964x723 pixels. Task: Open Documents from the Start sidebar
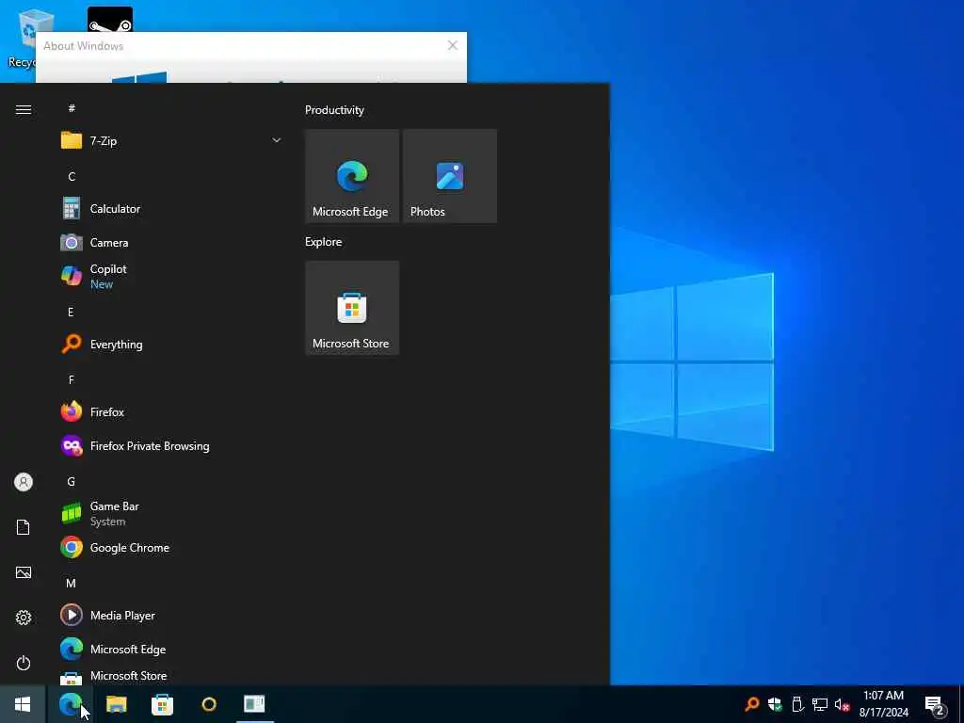(24, 527)
